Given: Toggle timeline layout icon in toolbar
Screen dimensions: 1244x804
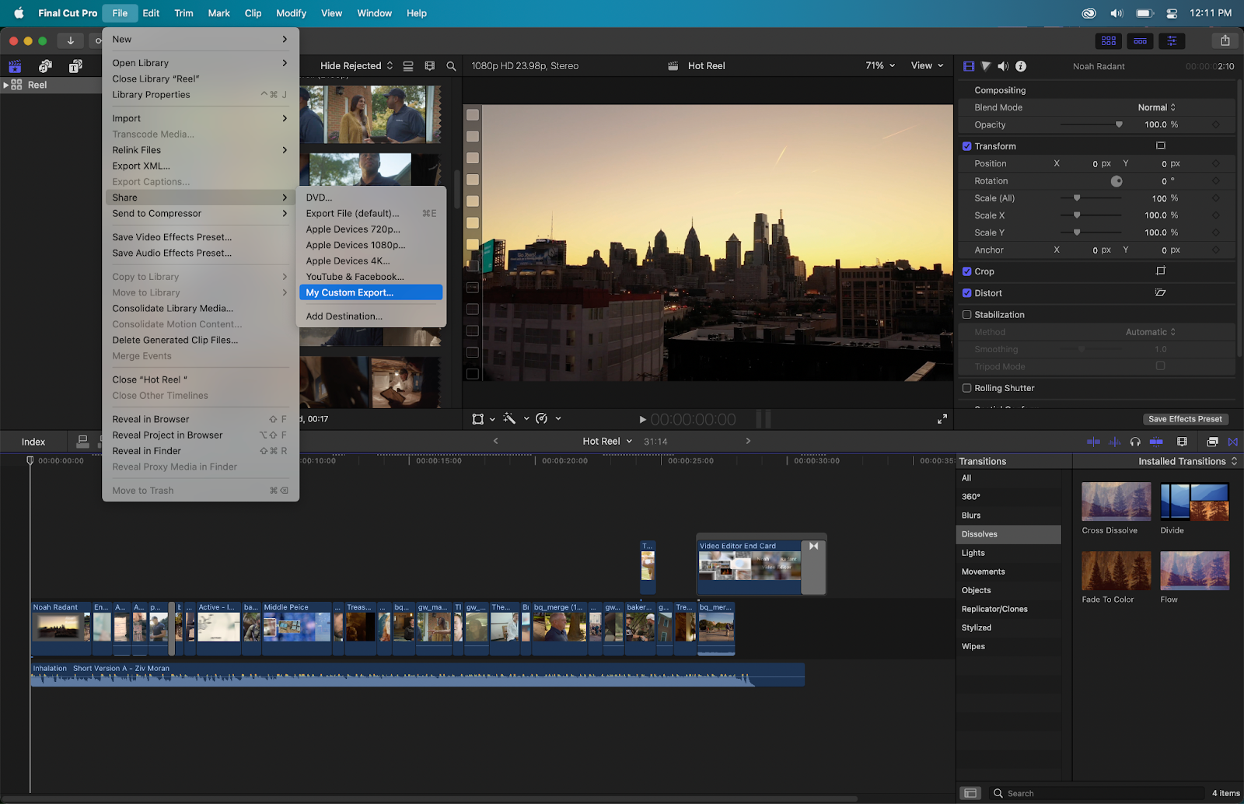Looking at the screenshot, I should [1140, 40].
